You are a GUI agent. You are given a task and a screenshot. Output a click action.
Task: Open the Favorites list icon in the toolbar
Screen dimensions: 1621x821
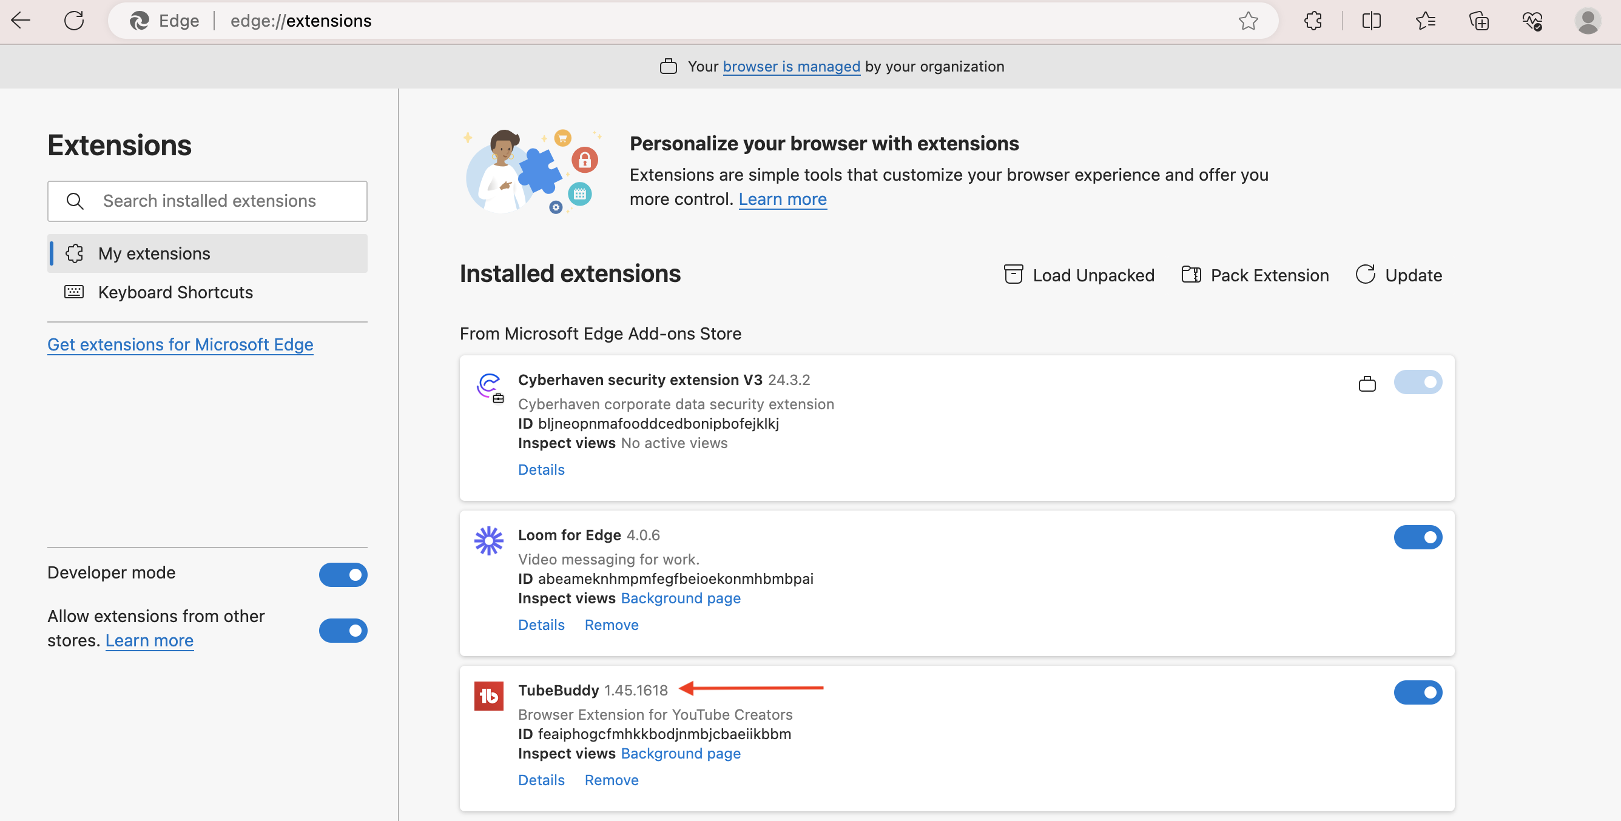pyautogui.click(x=1425, y=21)
